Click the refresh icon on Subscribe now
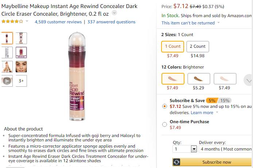Screen dimensions: 253x168 (x=176, y=162)
